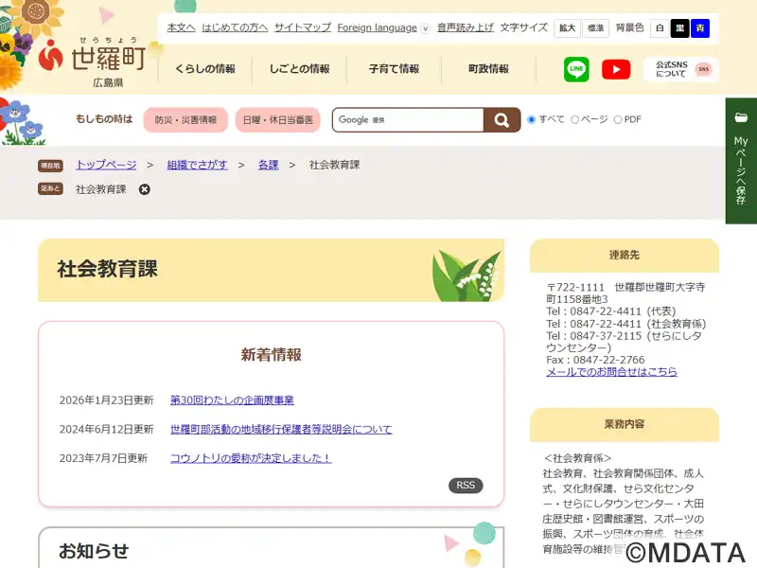The image size is (757, 568).
Task: Open the RSS feed badge
Action: click(x=465, y=486)
